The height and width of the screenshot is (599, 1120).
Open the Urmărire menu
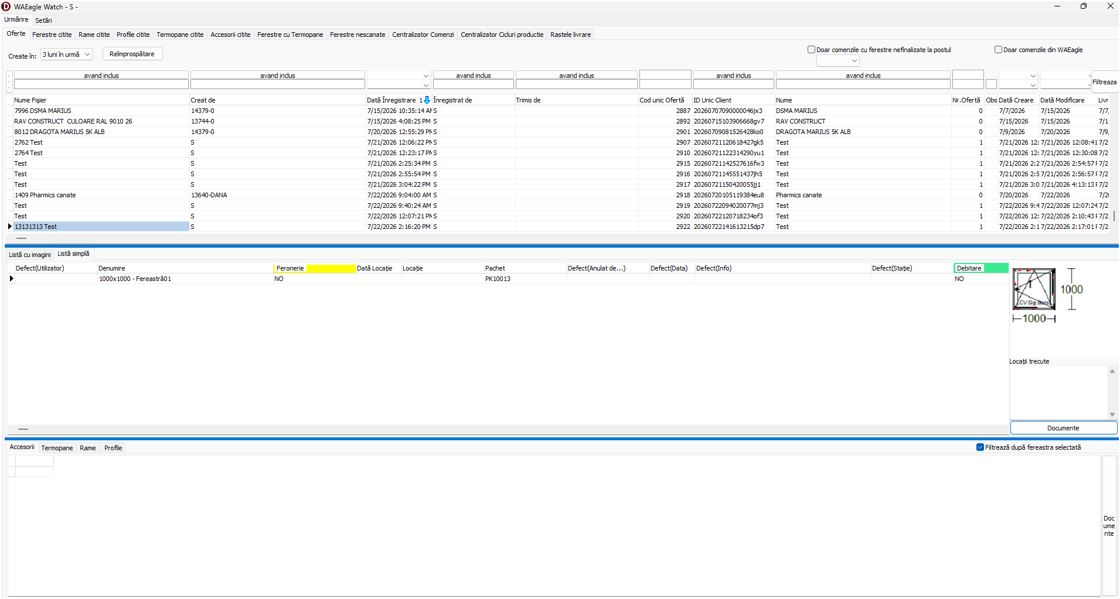[x=16, y=20]
